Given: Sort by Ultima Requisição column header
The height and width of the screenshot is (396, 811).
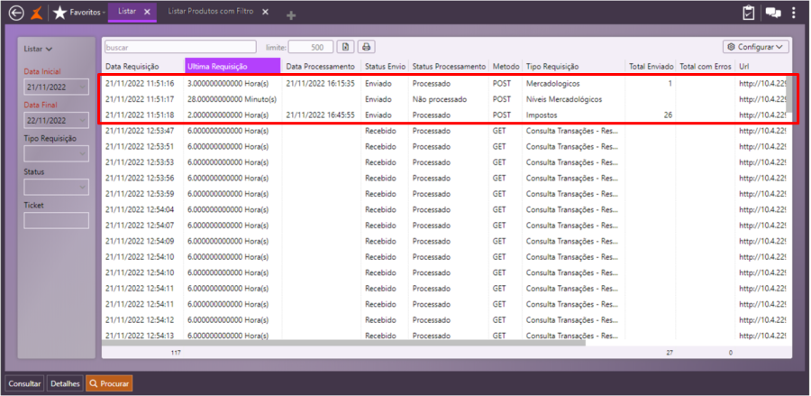Looking at the screenshot, I should [232, 66].
